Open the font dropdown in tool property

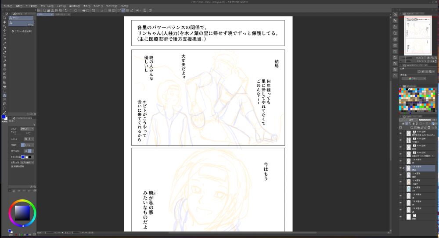[x=27, y=129]
